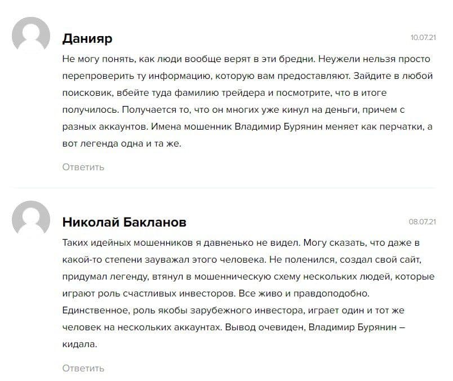Click Ответить under Николай Бакланов's comment
The image size is (453, 381).
pyautogui.click(x=83, y=368)
